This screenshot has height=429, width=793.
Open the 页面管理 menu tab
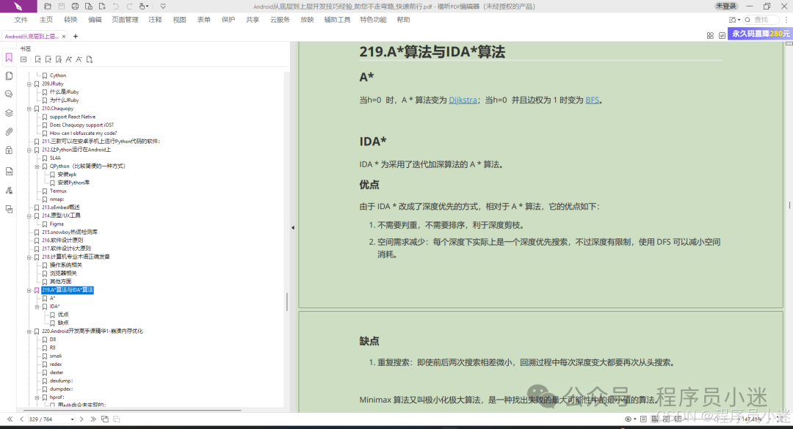[125, 20]
